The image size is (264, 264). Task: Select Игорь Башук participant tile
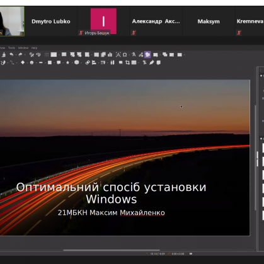point(103,21)
